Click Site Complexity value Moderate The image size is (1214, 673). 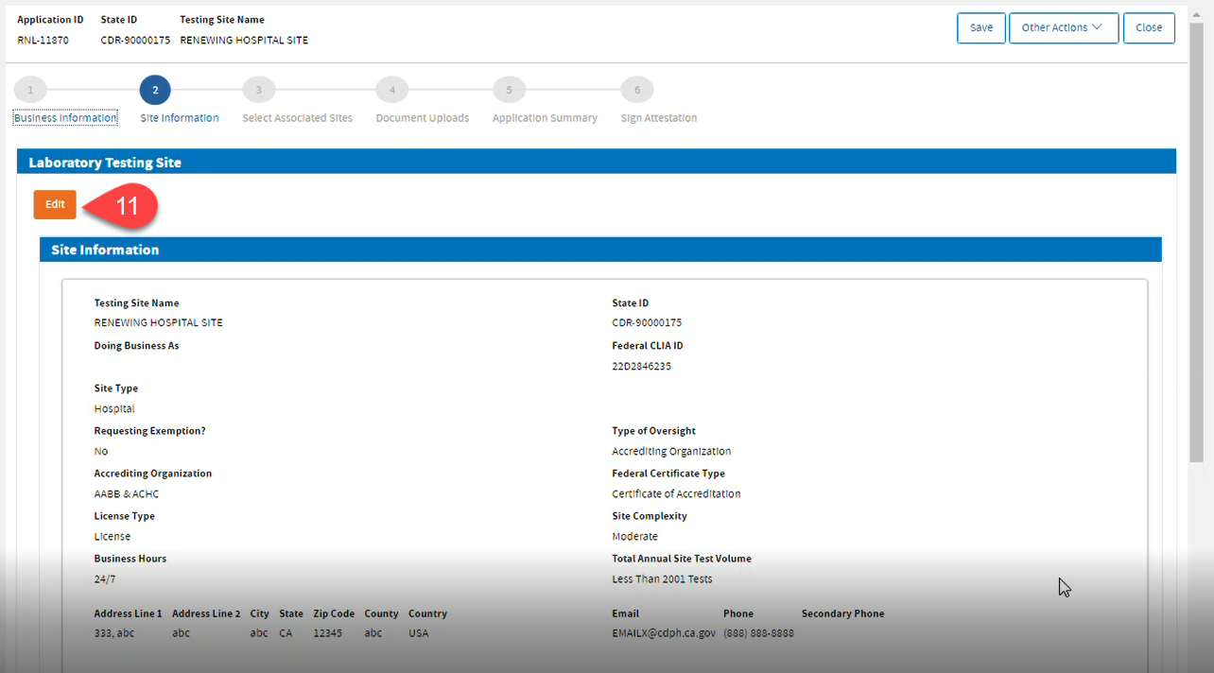634,536
